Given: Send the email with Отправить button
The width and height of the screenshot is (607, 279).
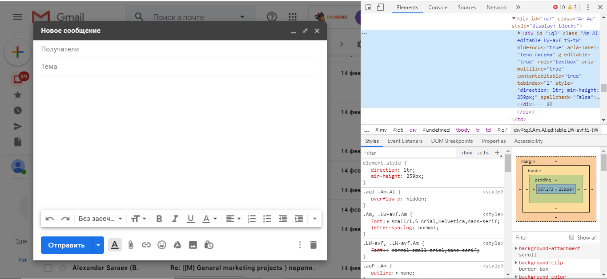Looking at the screenshot, I should click(66, 245).
